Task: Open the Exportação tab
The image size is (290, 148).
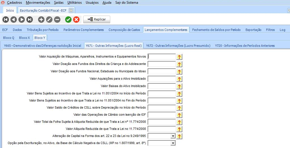Action: (x=253, y=30)
